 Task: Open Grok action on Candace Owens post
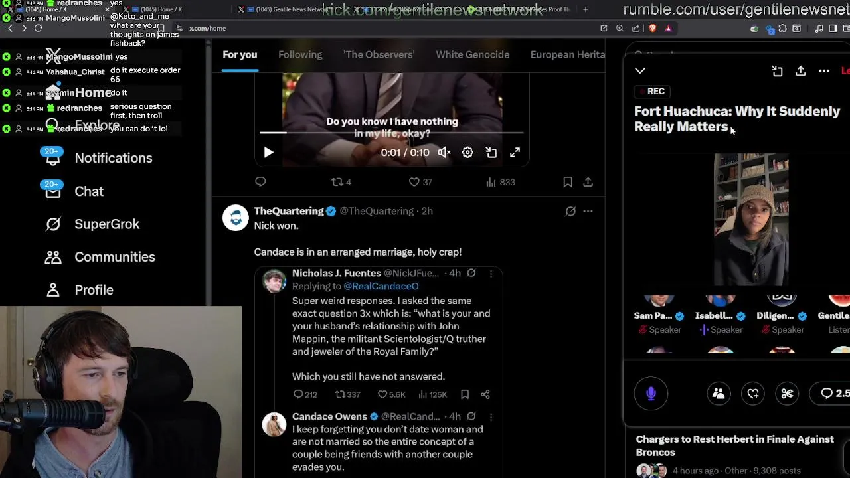point(471,416)
